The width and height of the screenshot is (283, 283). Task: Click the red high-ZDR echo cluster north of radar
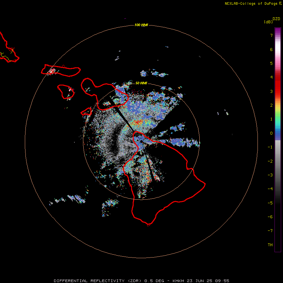tap(137, 123)
